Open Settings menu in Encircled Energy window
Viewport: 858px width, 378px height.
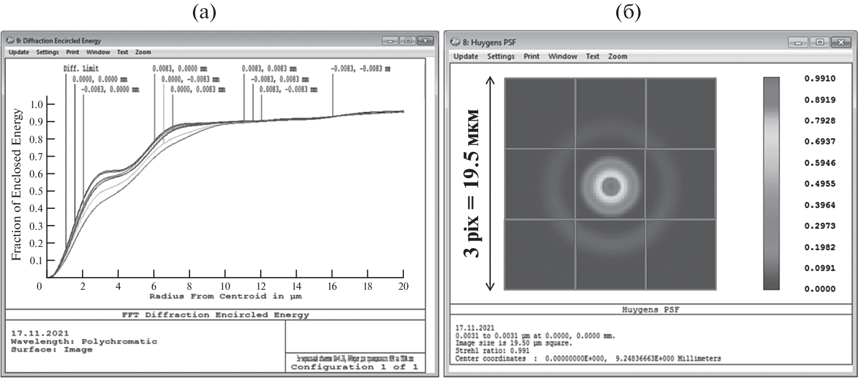click(x=48, y=52)
